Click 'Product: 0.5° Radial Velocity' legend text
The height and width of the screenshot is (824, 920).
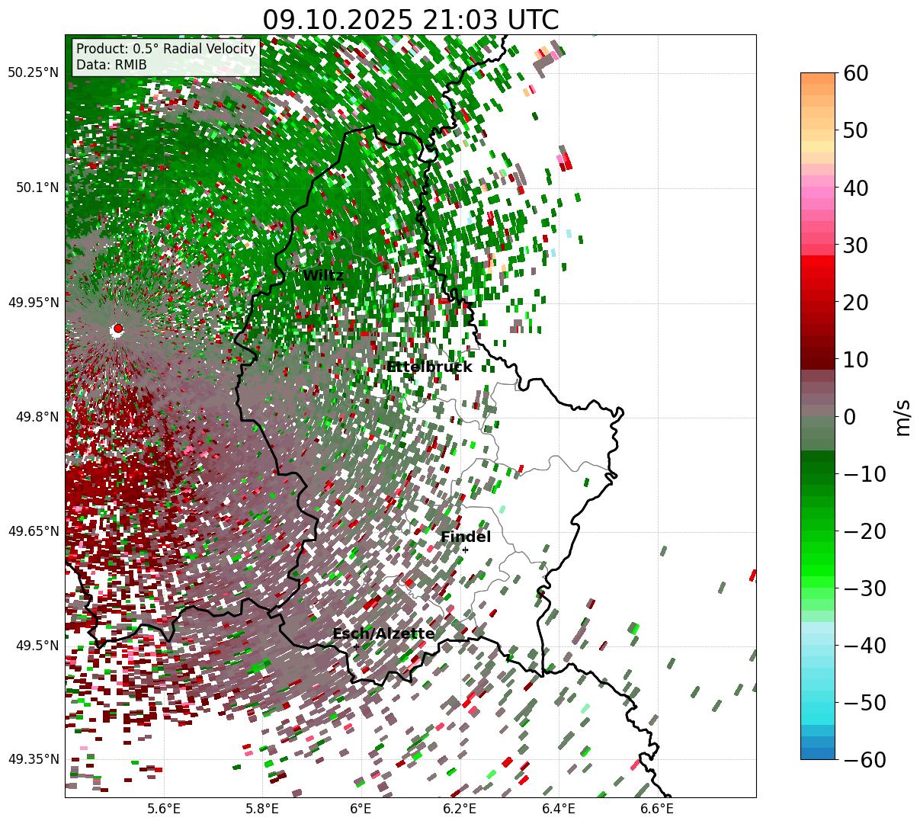(x=166, y=49)
